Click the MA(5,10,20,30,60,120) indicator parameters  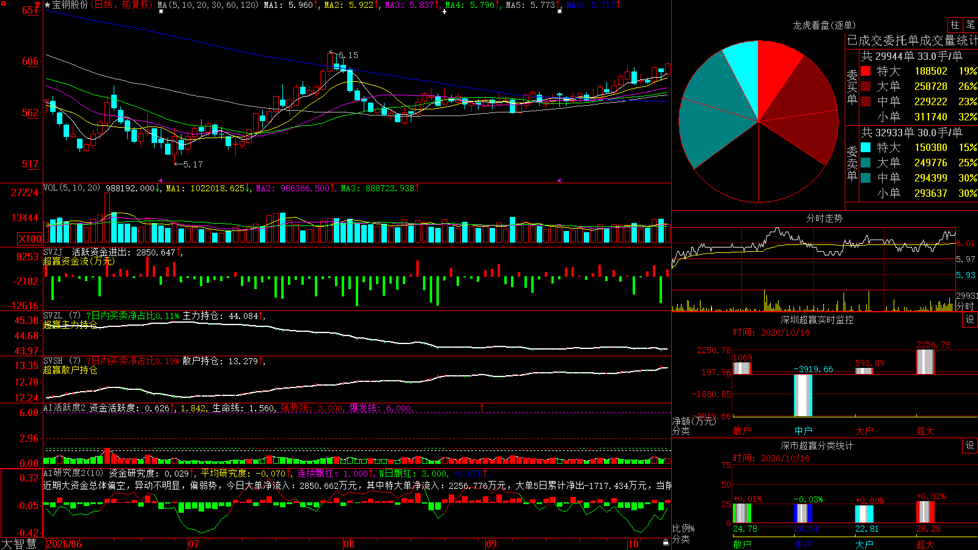pyautogui.click(x=208, y=5)
